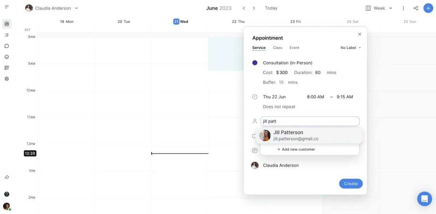Click the 19 Mon day header
Screen dimensions: 436x214
[x=66, y=21]
